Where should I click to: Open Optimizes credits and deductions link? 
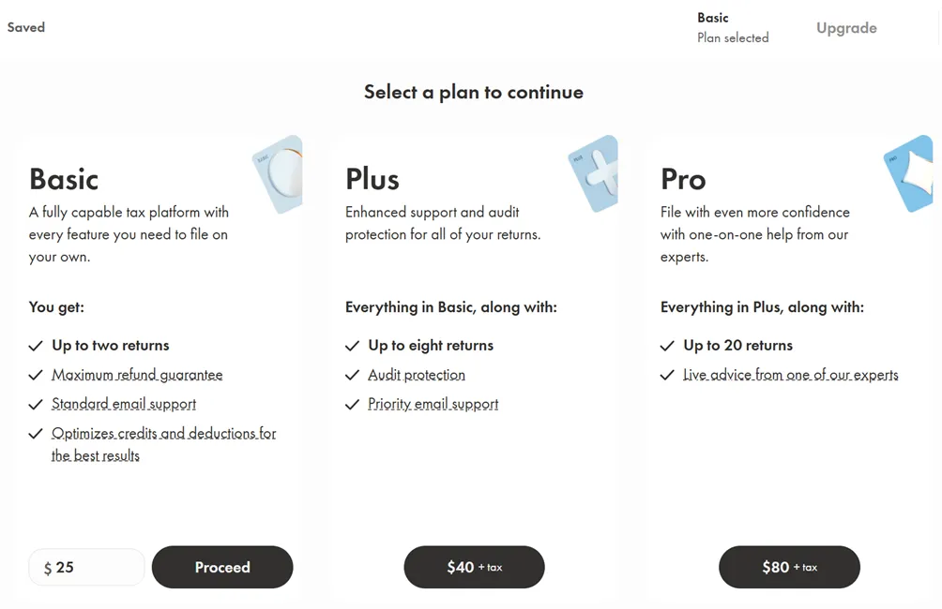tap(163, 434)
